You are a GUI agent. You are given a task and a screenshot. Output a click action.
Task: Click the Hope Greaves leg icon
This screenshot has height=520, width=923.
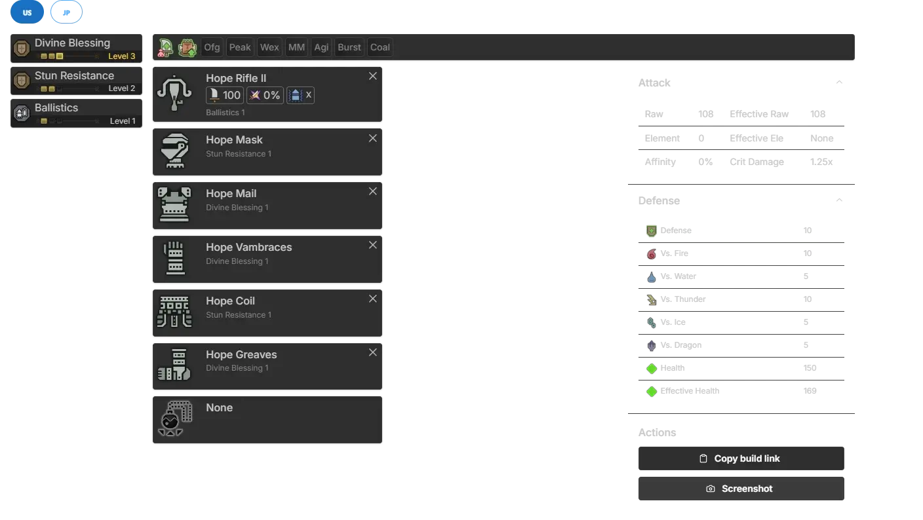pos(174,365)
